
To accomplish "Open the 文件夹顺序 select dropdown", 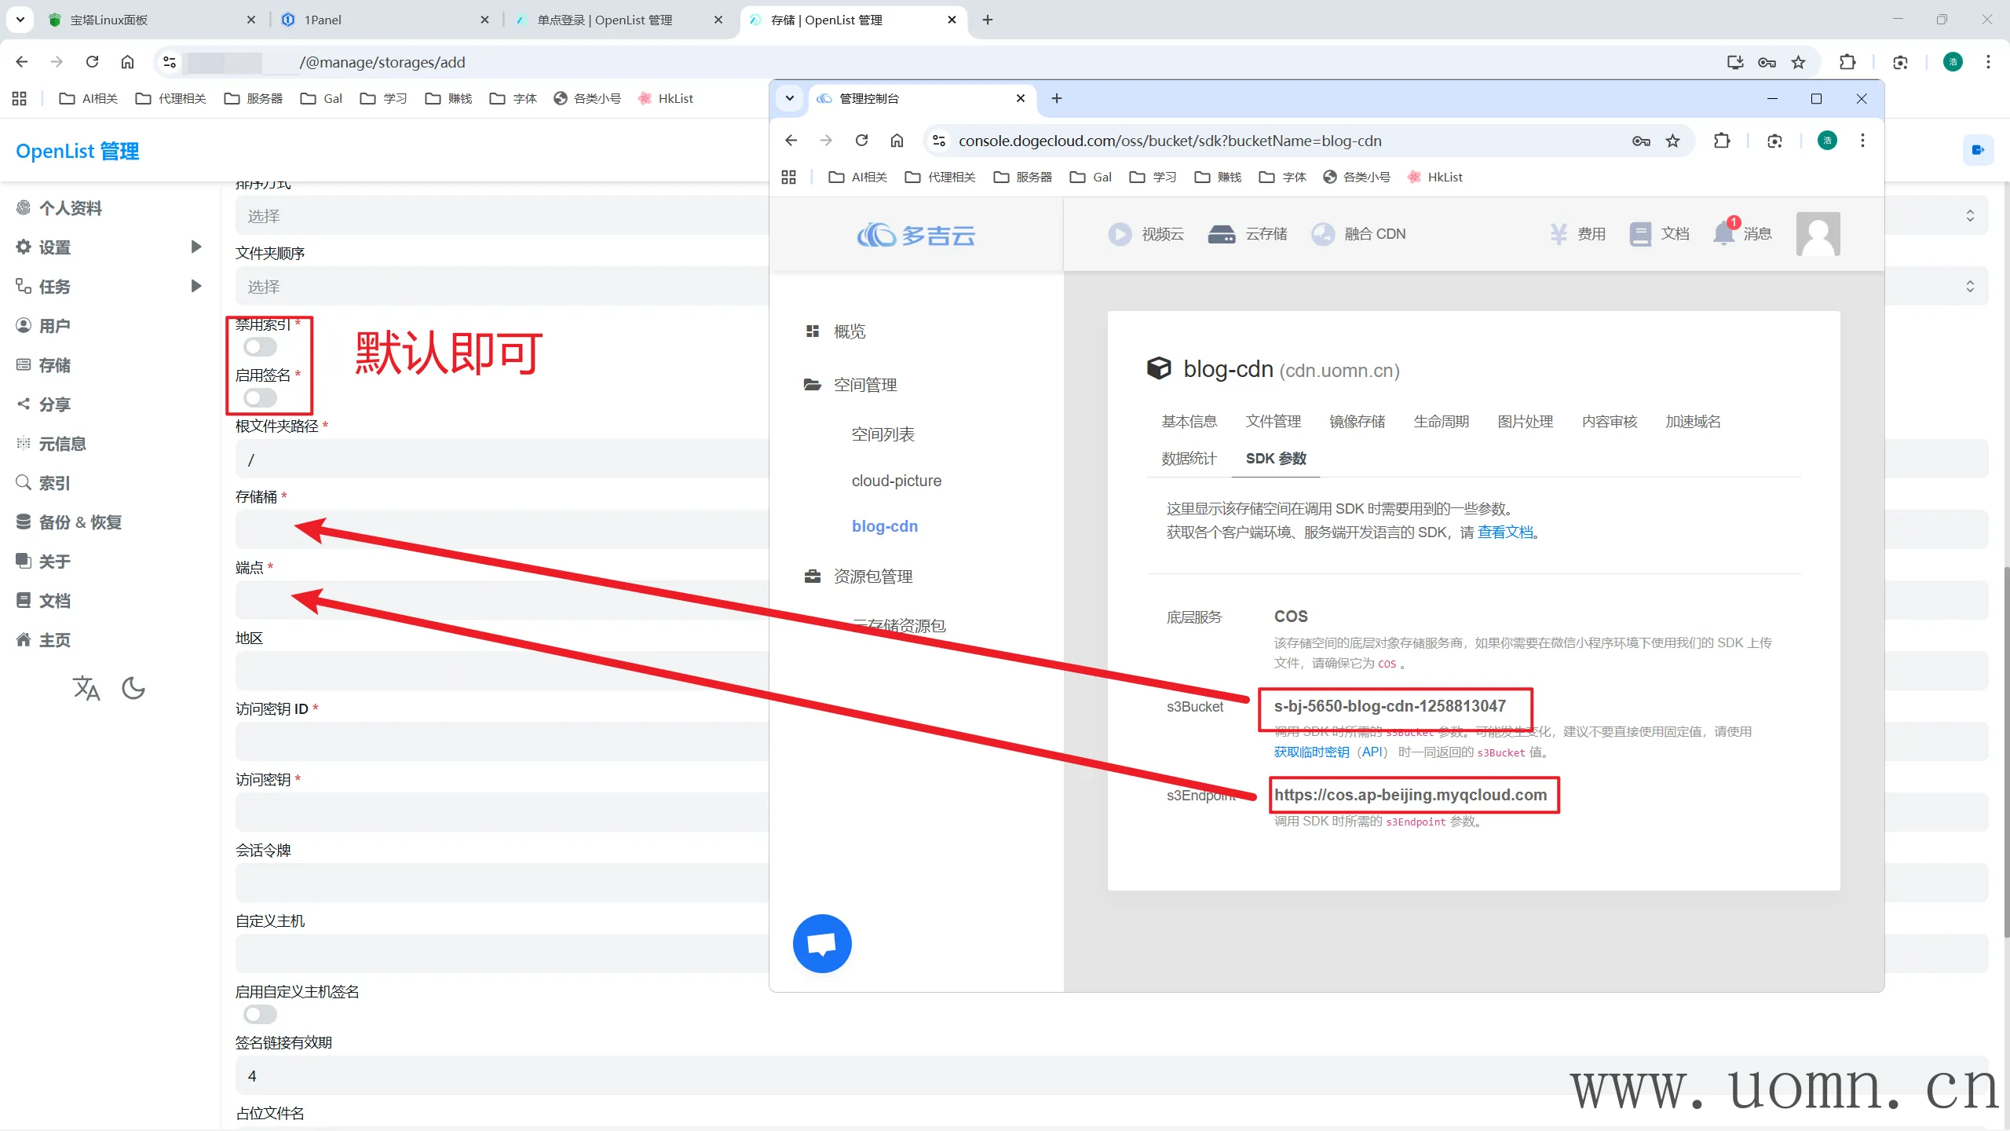I will 502,287.
